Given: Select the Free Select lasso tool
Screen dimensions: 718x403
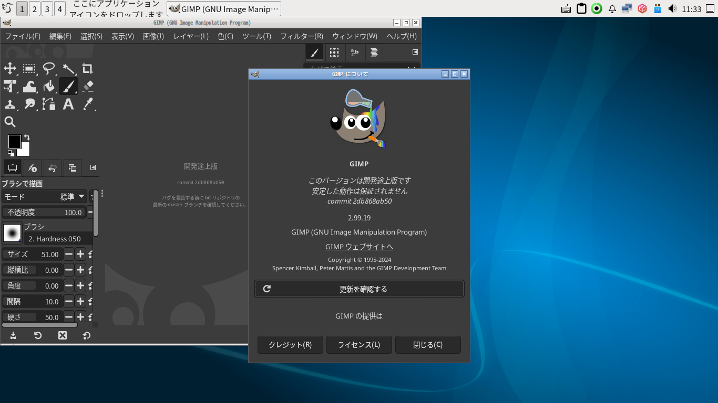Looking at the screenshot, I should [49, 68].
